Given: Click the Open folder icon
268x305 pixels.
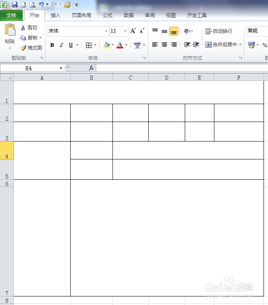Looking at the screenshot, I should click(67, 4).
